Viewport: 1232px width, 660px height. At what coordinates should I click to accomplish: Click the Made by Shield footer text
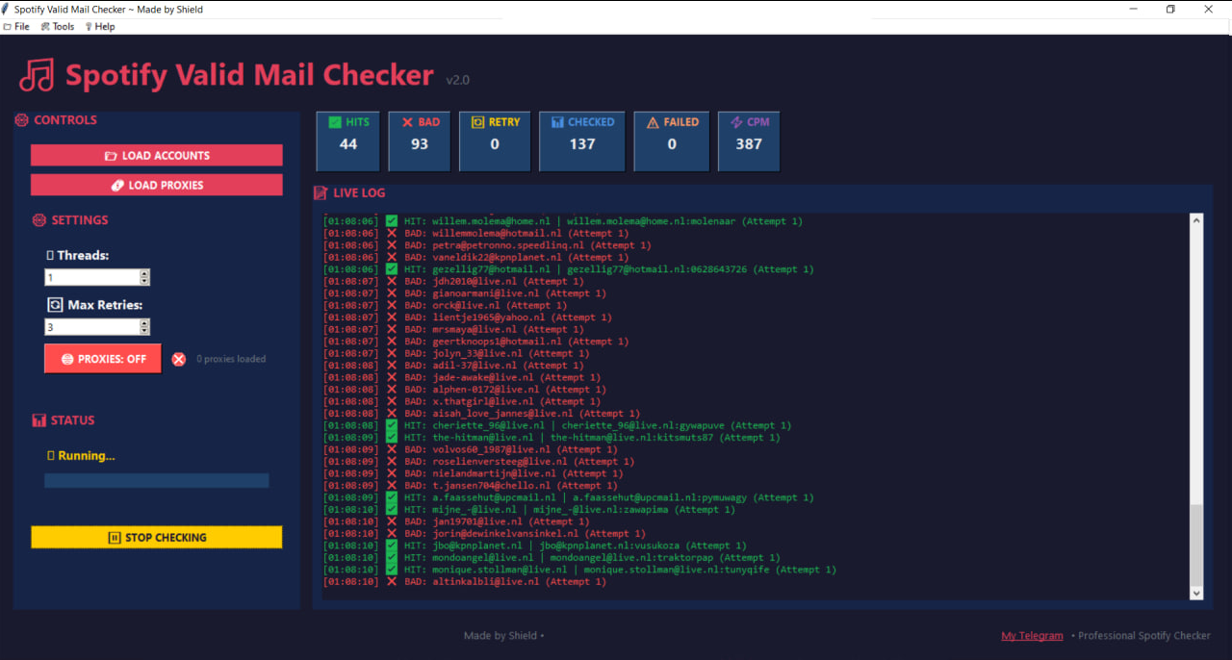(x=503, y=635)
